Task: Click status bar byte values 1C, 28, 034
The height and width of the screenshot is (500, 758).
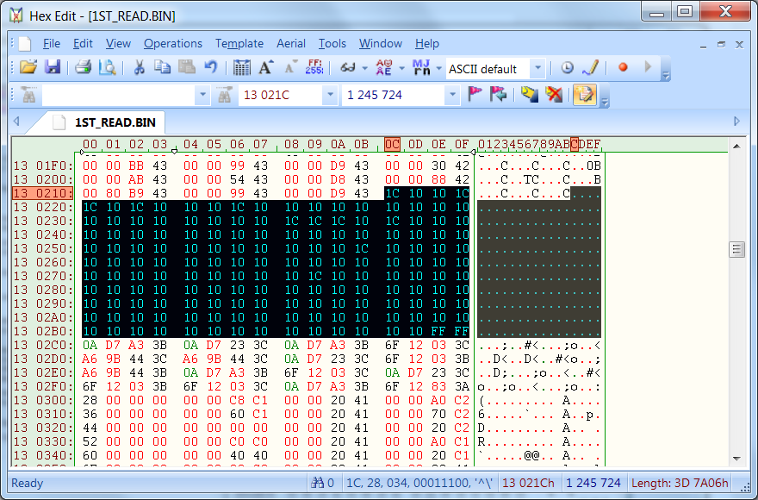Action: pos(419,483)
